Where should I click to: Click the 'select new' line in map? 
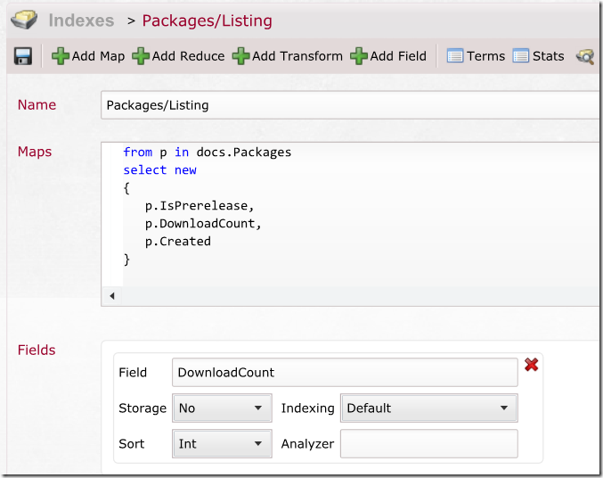[159, 169]
